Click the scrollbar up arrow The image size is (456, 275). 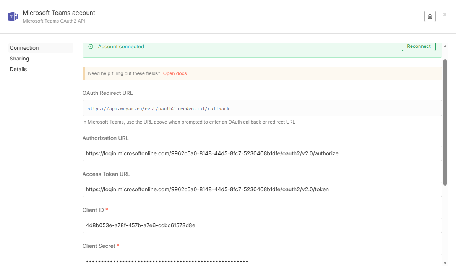445,46
